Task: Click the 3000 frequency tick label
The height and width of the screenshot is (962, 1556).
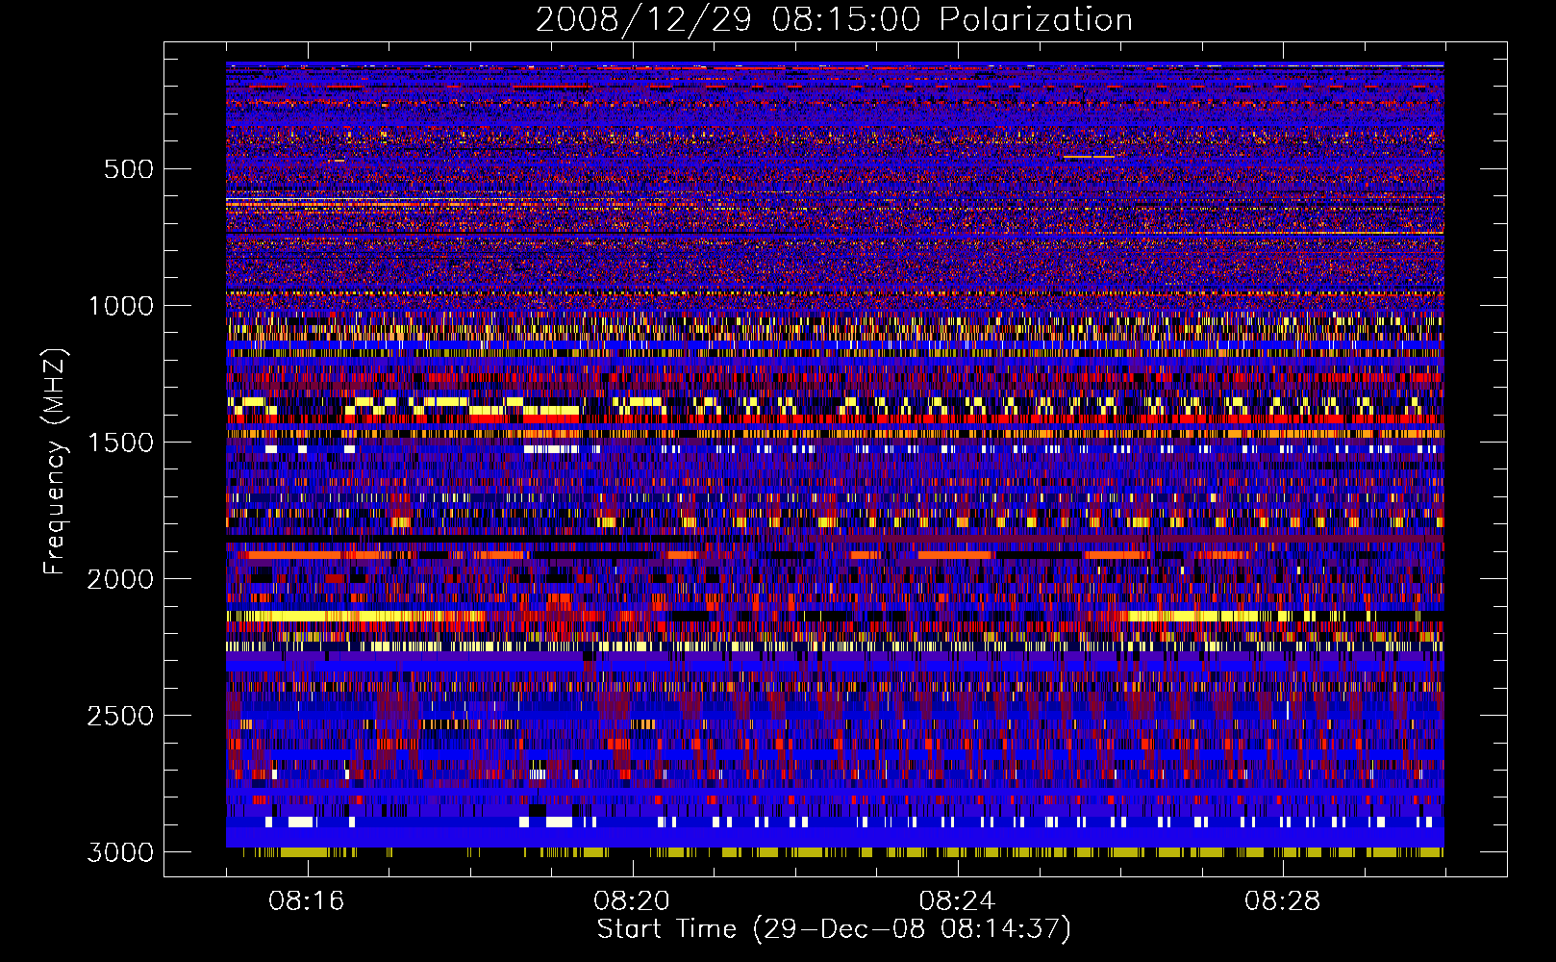Action: click(120, 852)
